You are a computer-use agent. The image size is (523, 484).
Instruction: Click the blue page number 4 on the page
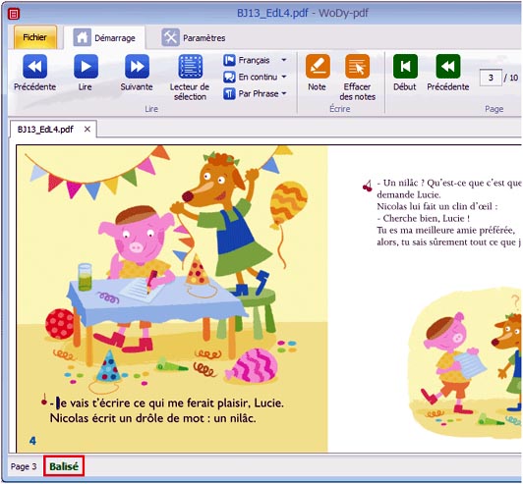coord(32,441)
